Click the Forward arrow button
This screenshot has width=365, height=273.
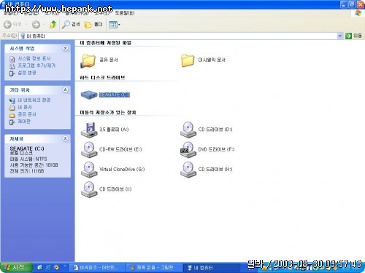(x=36, y=24)
